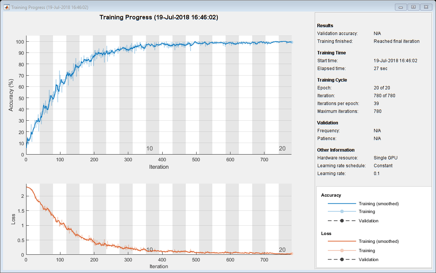This screenshot has width=436, height=273.
Task: Click the 'Validation' section heading
Action: coord(327,123)
